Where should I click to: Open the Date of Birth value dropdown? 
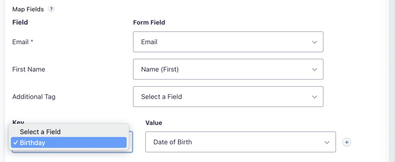(240, 142)
